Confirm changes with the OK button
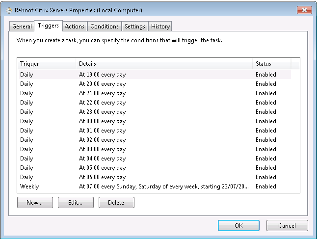 tap(238, 225)
